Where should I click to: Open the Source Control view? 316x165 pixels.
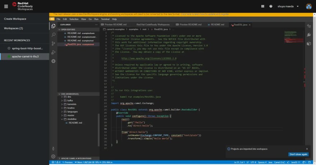[x=54, y=44]
